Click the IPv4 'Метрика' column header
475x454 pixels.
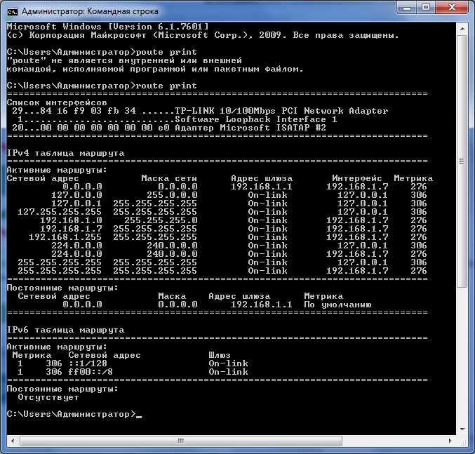[x=413, y=178]
